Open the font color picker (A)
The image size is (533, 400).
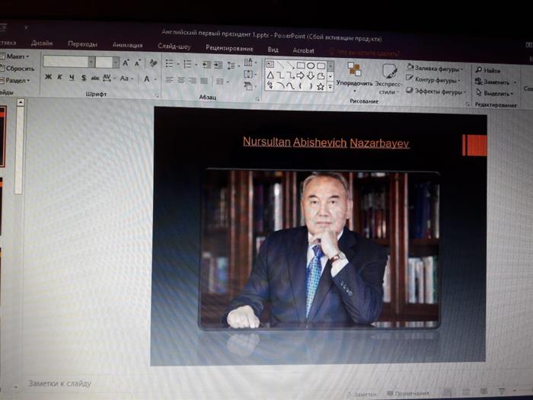(x=147, y=78)
